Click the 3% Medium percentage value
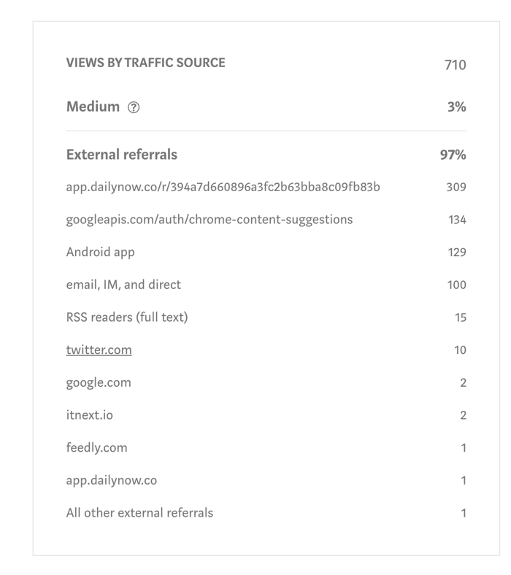The height and width of the screenshot is (575, 511). click(457, 107)
